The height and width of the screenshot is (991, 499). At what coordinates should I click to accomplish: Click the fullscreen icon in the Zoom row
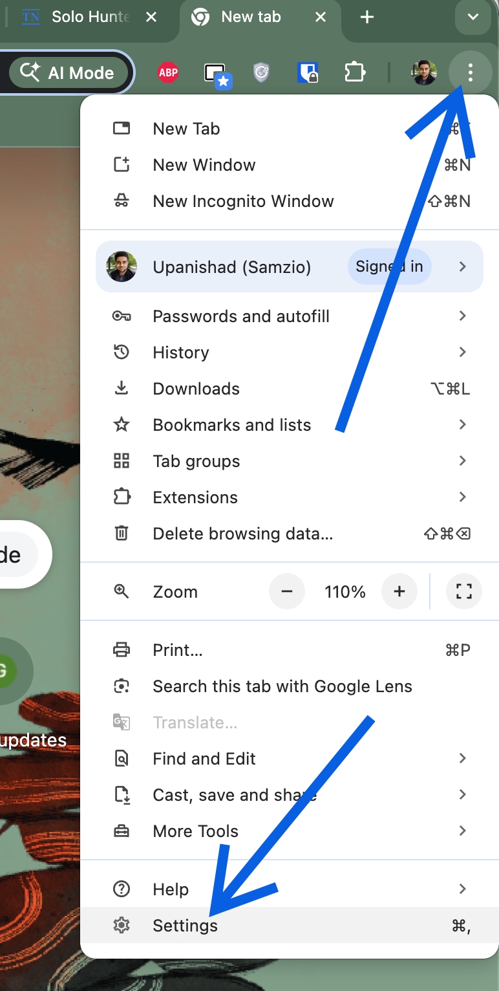(x=464, y=591)
